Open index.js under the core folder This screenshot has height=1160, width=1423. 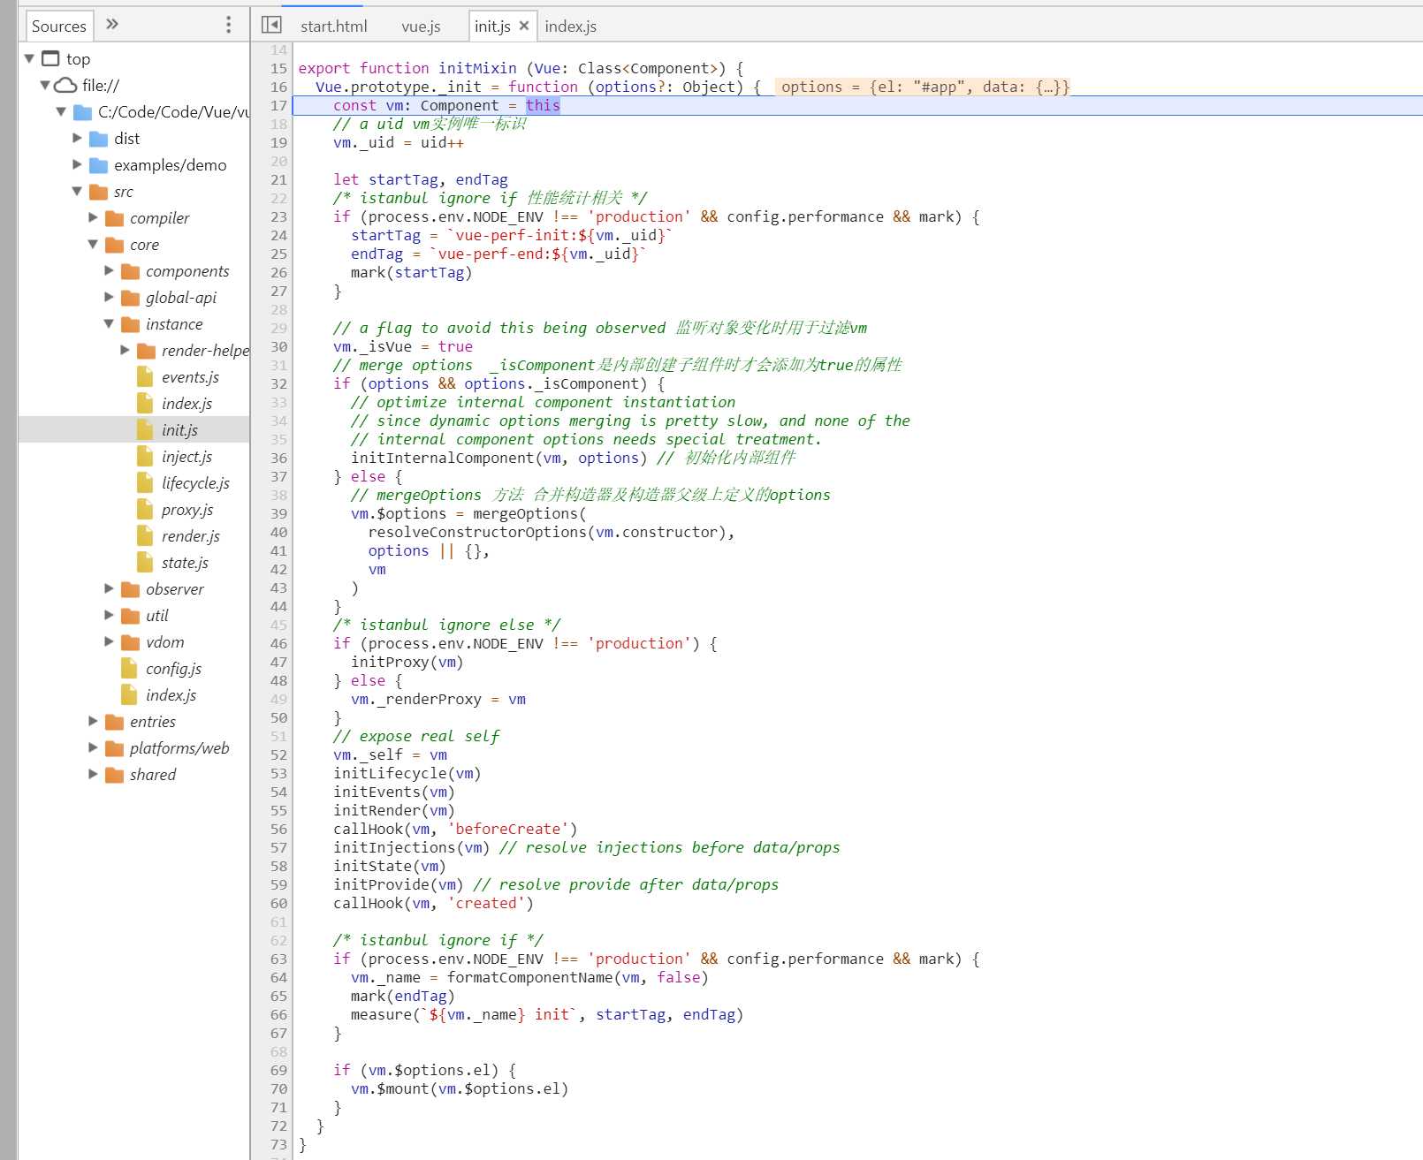tap(171, 695)
